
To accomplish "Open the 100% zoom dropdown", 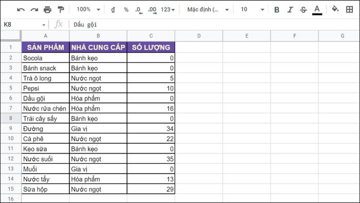I will (x=88, y=9).
